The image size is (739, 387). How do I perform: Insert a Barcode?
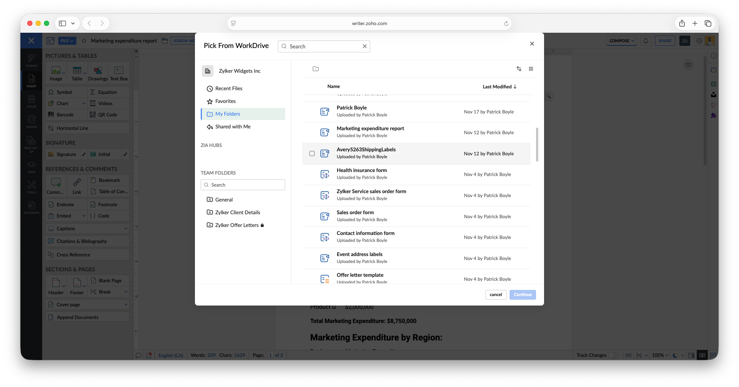[67, 115]
